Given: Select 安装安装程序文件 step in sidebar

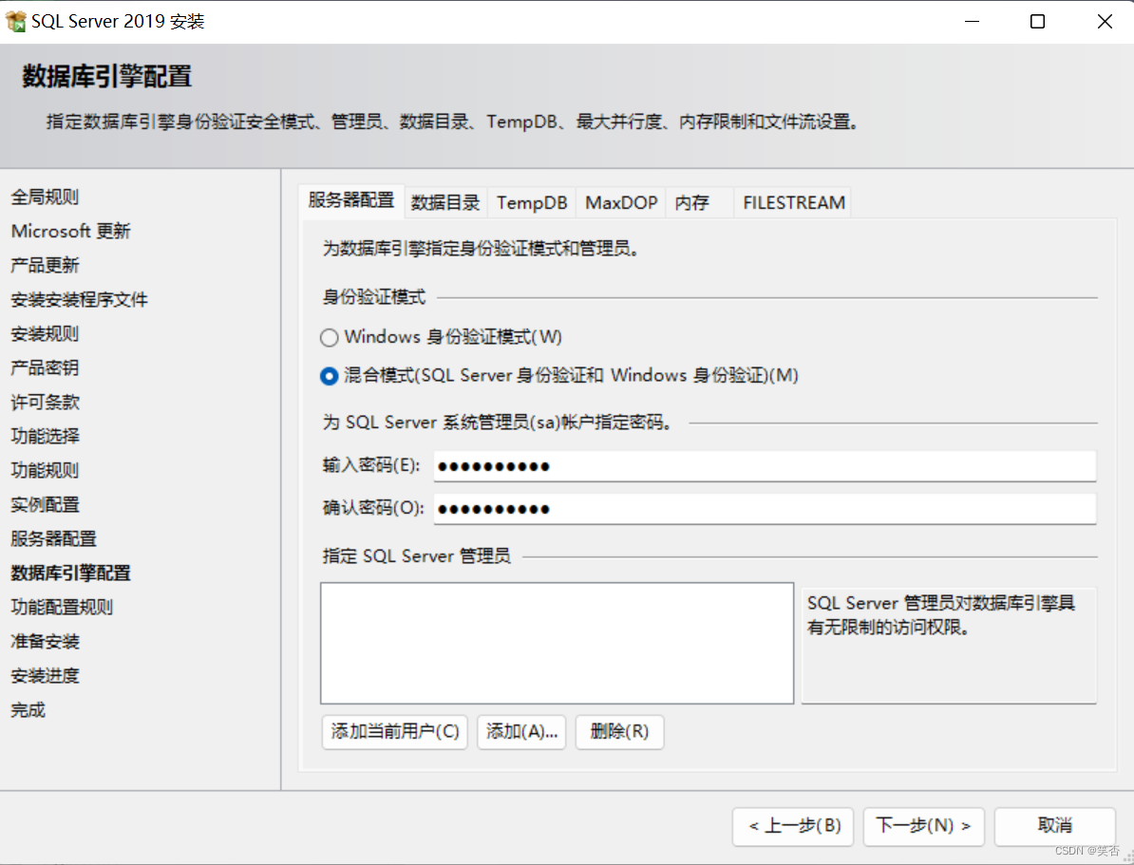Looking at the screenshot, I should [x=80, y=299].
